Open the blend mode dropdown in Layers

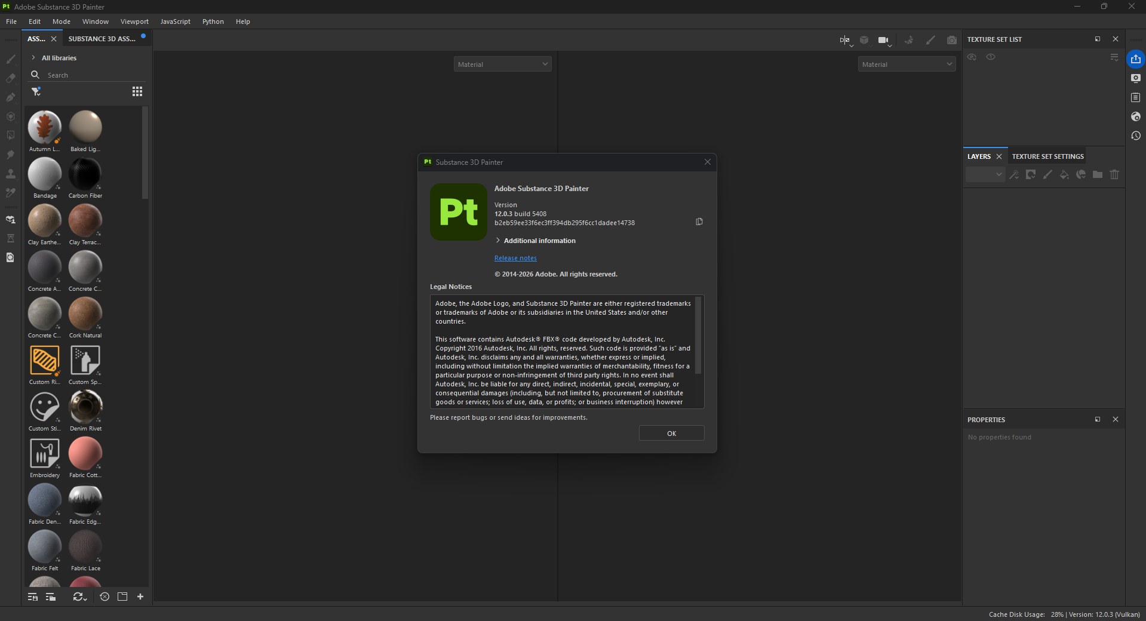pos(985,174)
